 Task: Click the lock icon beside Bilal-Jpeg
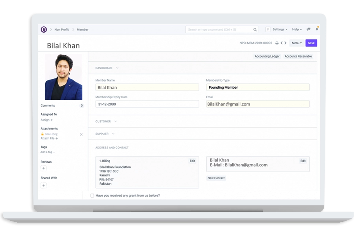[x=42, y=134]
